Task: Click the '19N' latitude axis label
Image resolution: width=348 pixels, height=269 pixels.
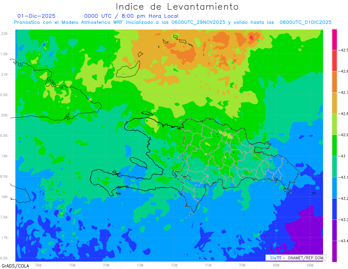Action: pos(5,156)
